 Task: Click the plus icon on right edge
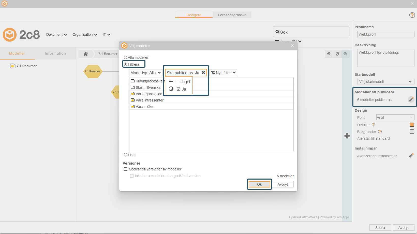tap(347, 136)
